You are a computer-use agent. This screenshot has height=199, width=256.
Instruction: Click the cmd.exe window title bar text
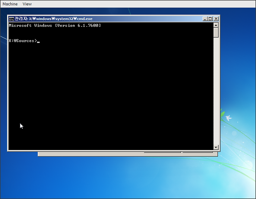point(54,19)
